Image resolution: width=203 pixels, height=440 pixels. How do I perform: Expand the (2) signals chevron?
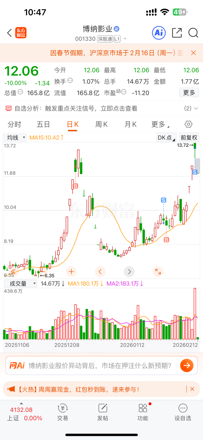196,108
